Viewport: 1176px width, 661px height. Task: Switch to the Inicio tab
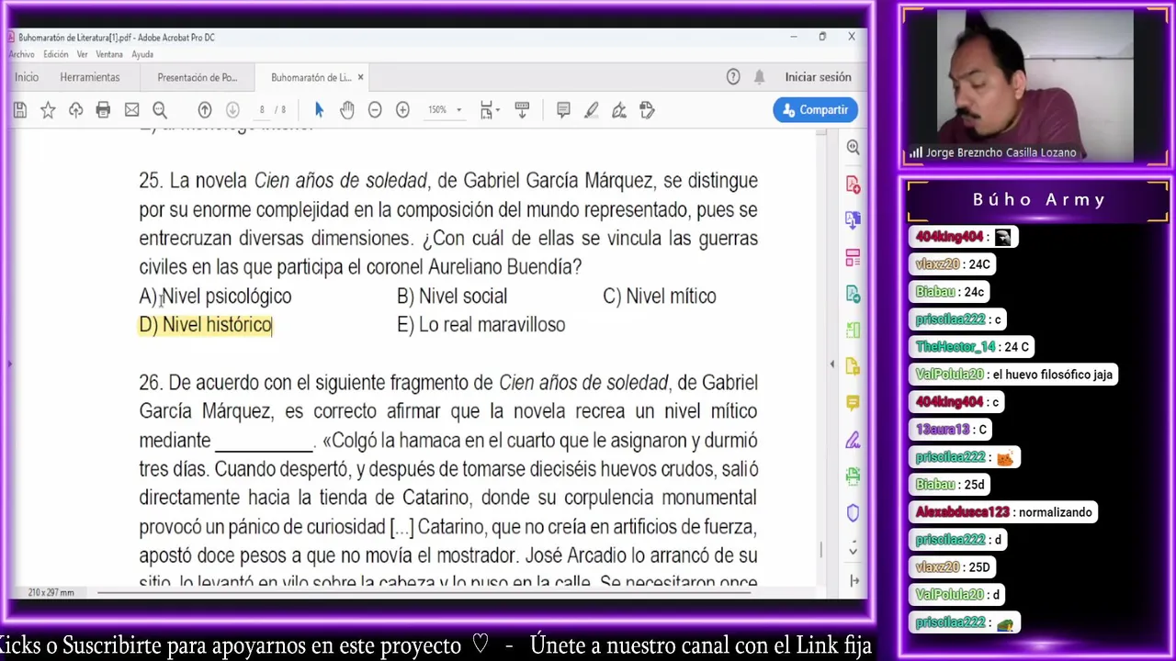click(x=27, y=77)
